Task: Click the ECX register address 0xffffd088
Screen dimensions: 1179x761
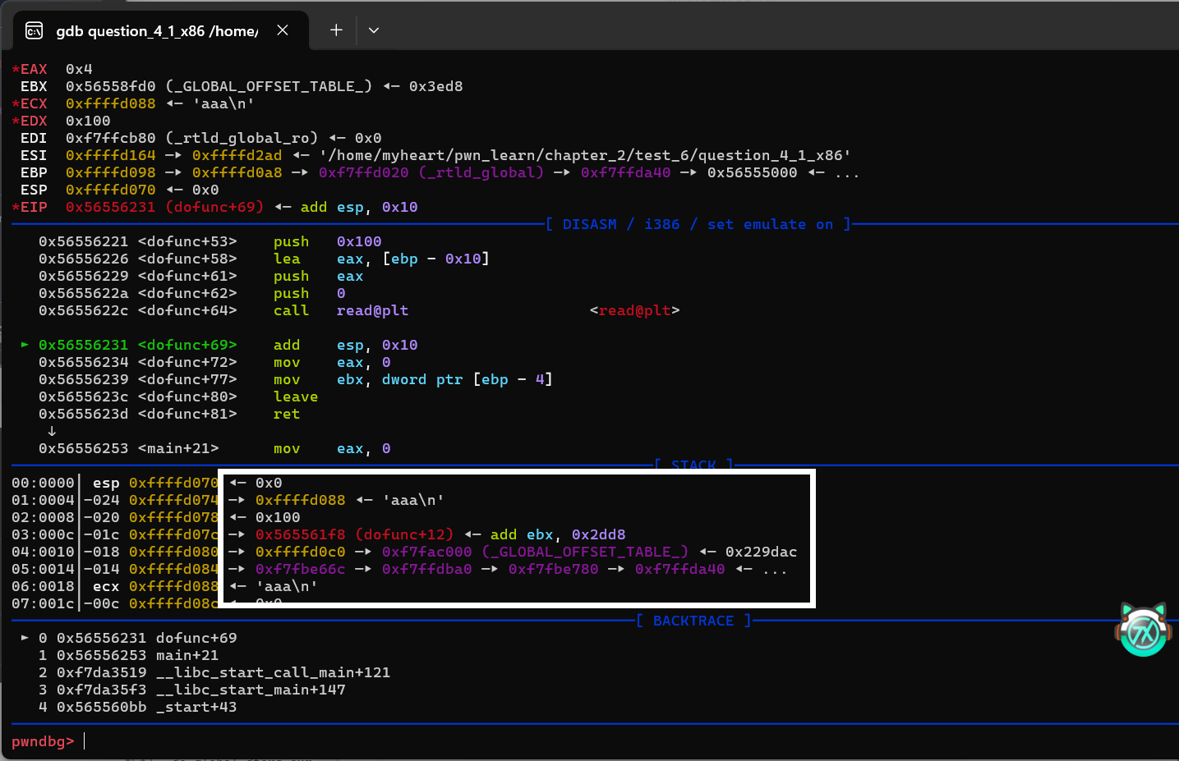Action: pyautogui.click(x=110, y=103)
